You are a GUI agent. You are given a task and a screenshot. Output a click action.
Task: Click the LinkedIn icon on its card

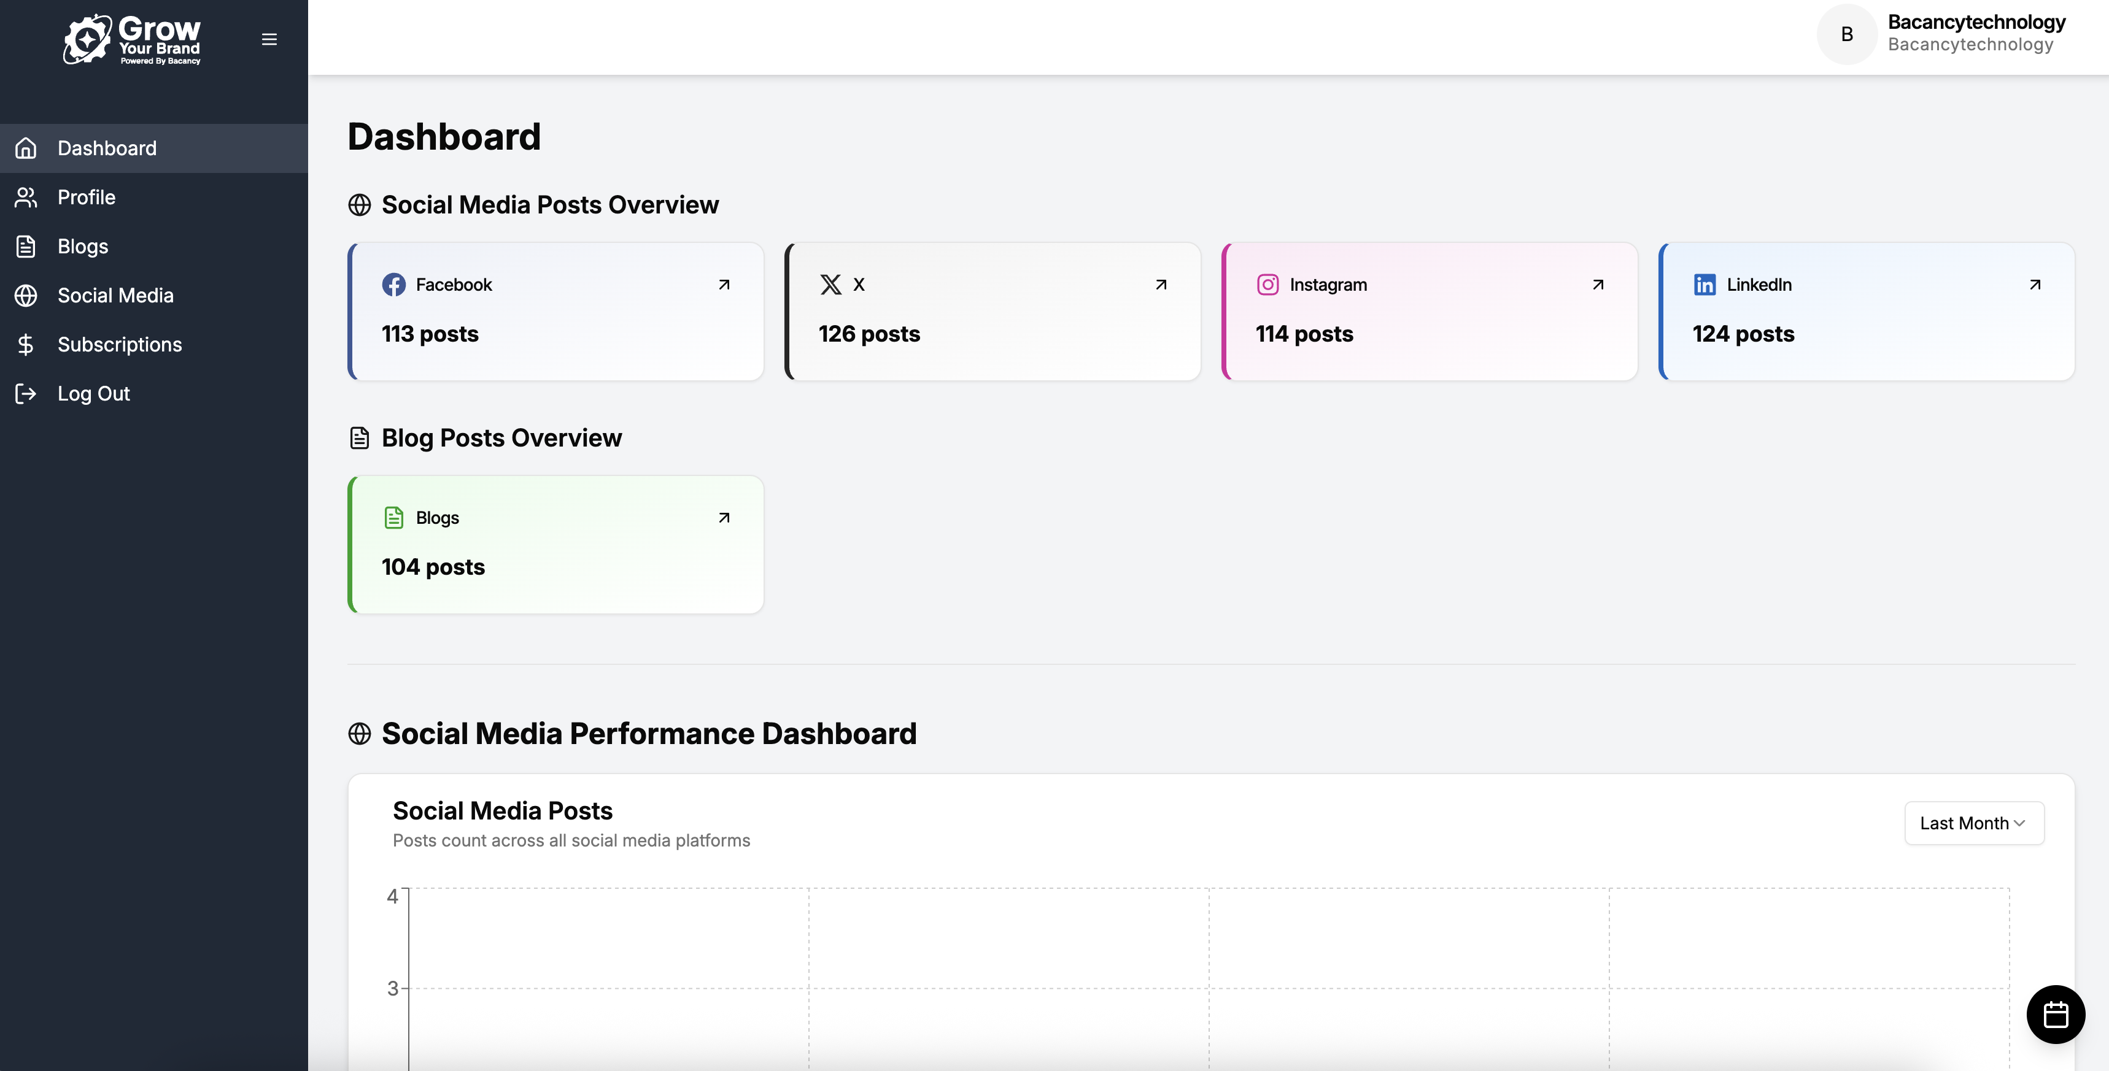tap(1705, 284)
